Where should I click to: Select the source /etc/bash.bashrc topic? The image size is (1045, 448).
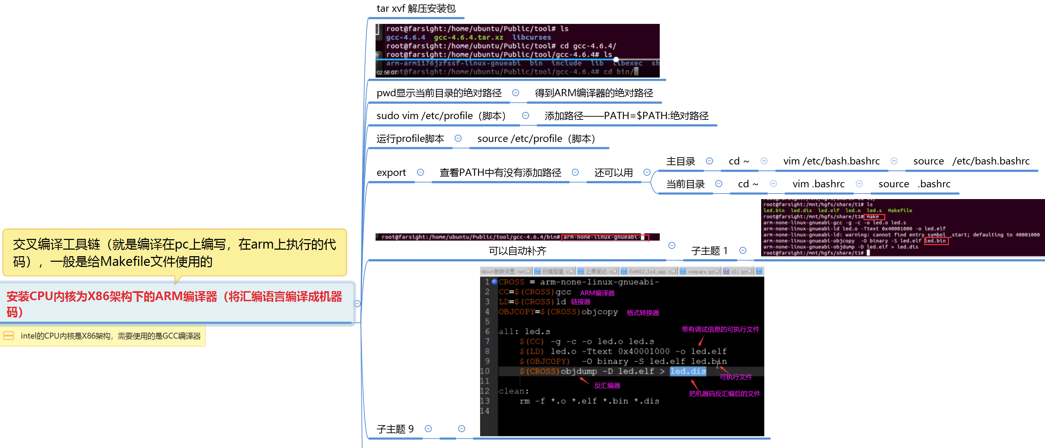click(x=971, y=161)
